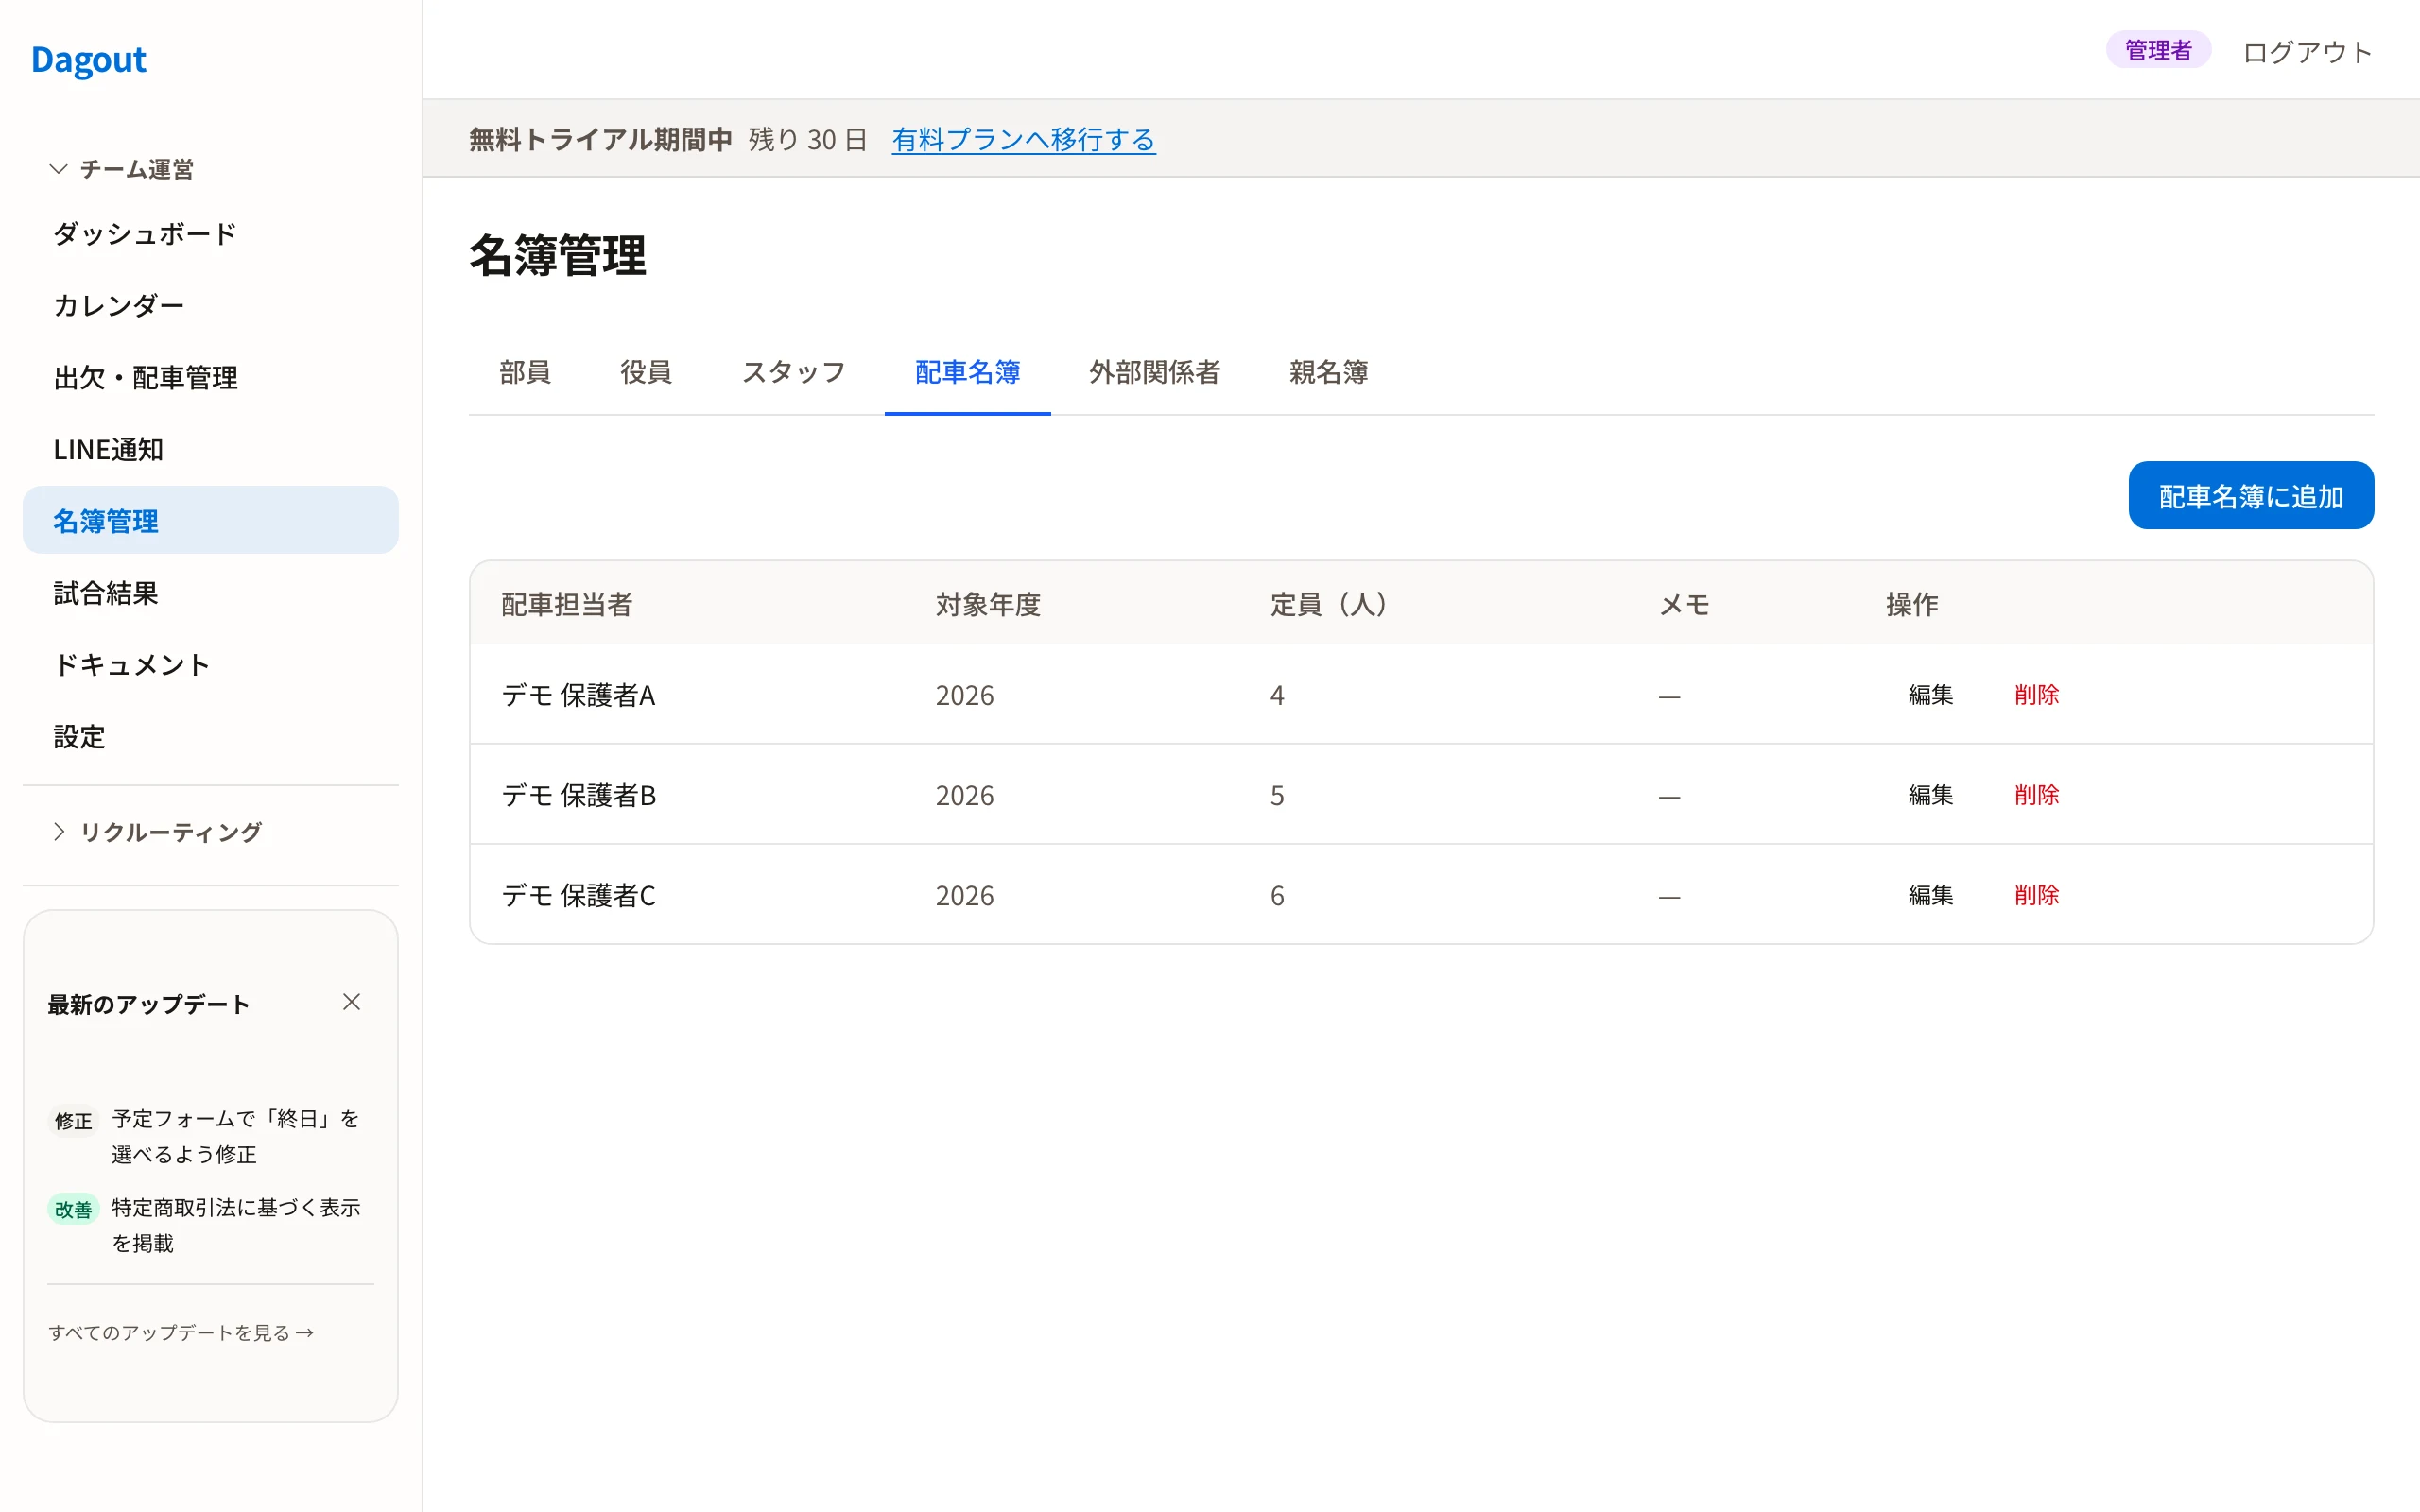The height and width of the screenshot is (1512, 2420).
Task: Open the Dagout logo home link
Action: 89,60
